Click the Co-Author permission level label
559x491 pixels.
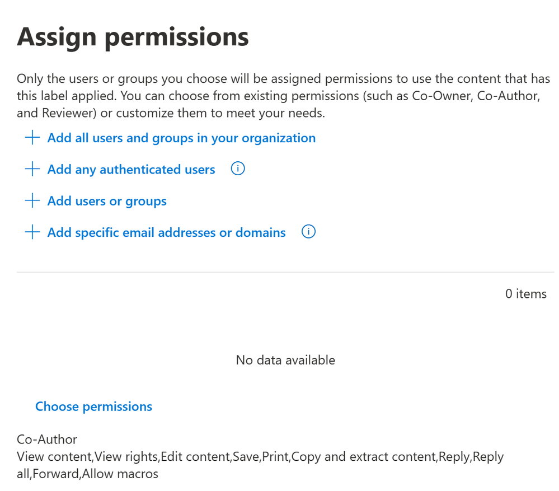tap(46, 439)
